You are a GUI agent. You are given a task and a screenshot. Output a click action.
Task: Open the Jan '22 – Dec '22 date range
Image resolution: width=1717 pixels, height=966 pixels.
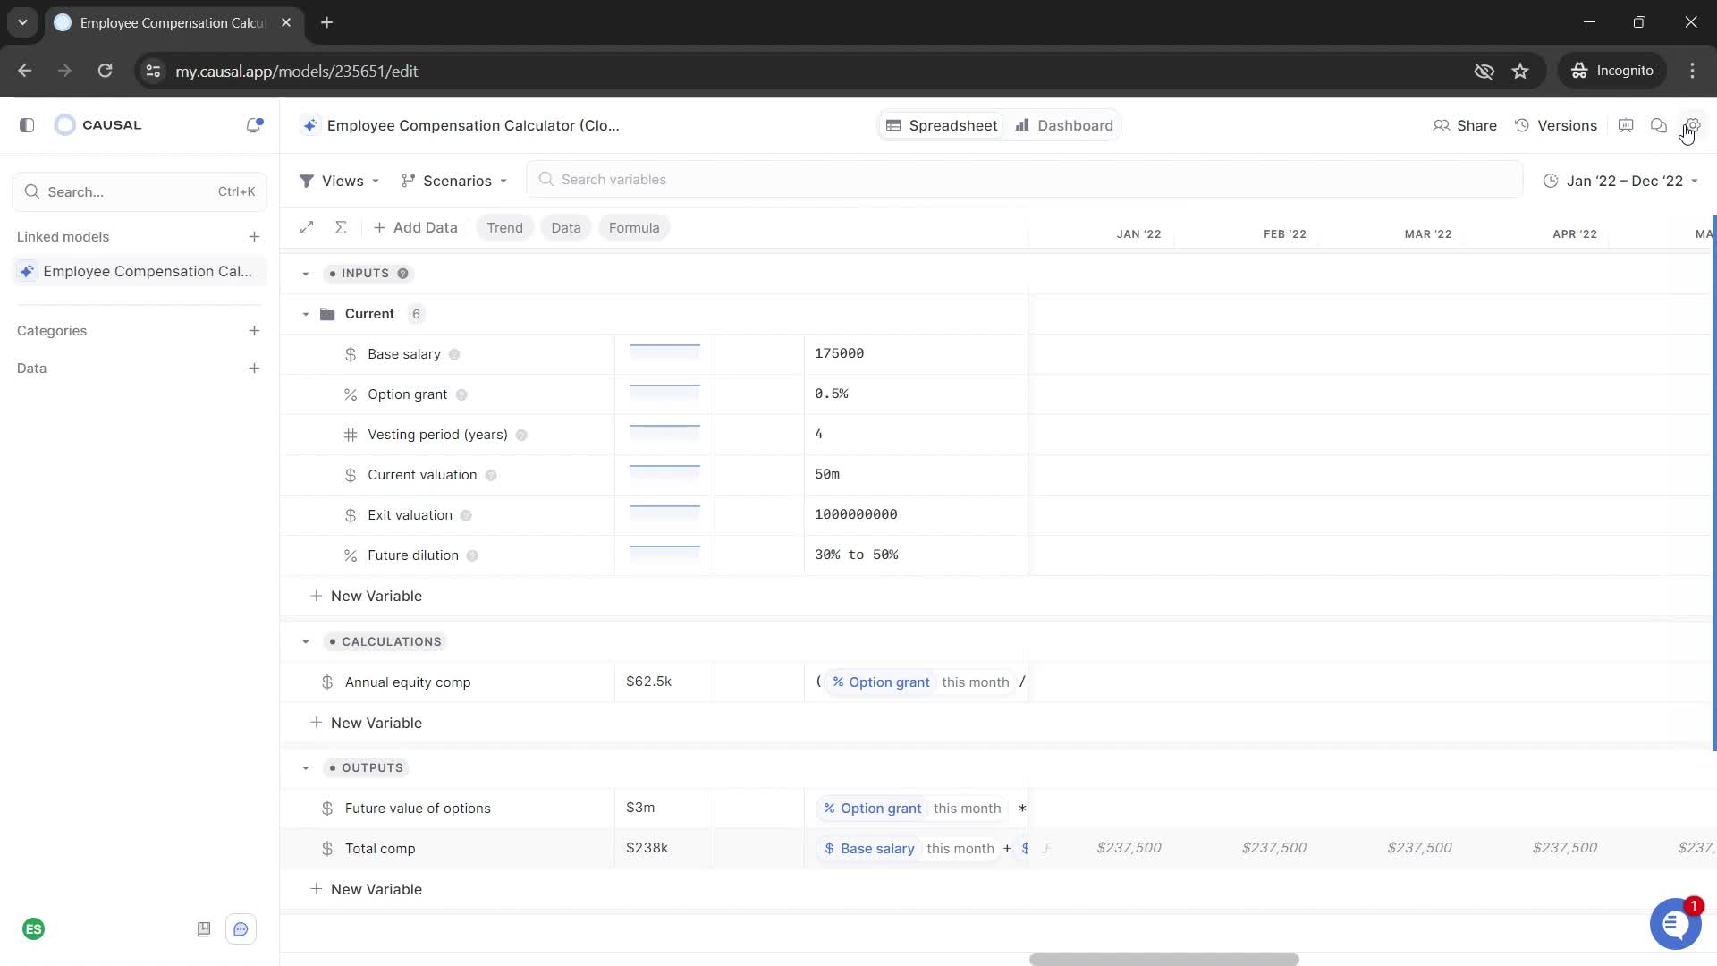click(1621, 181)
